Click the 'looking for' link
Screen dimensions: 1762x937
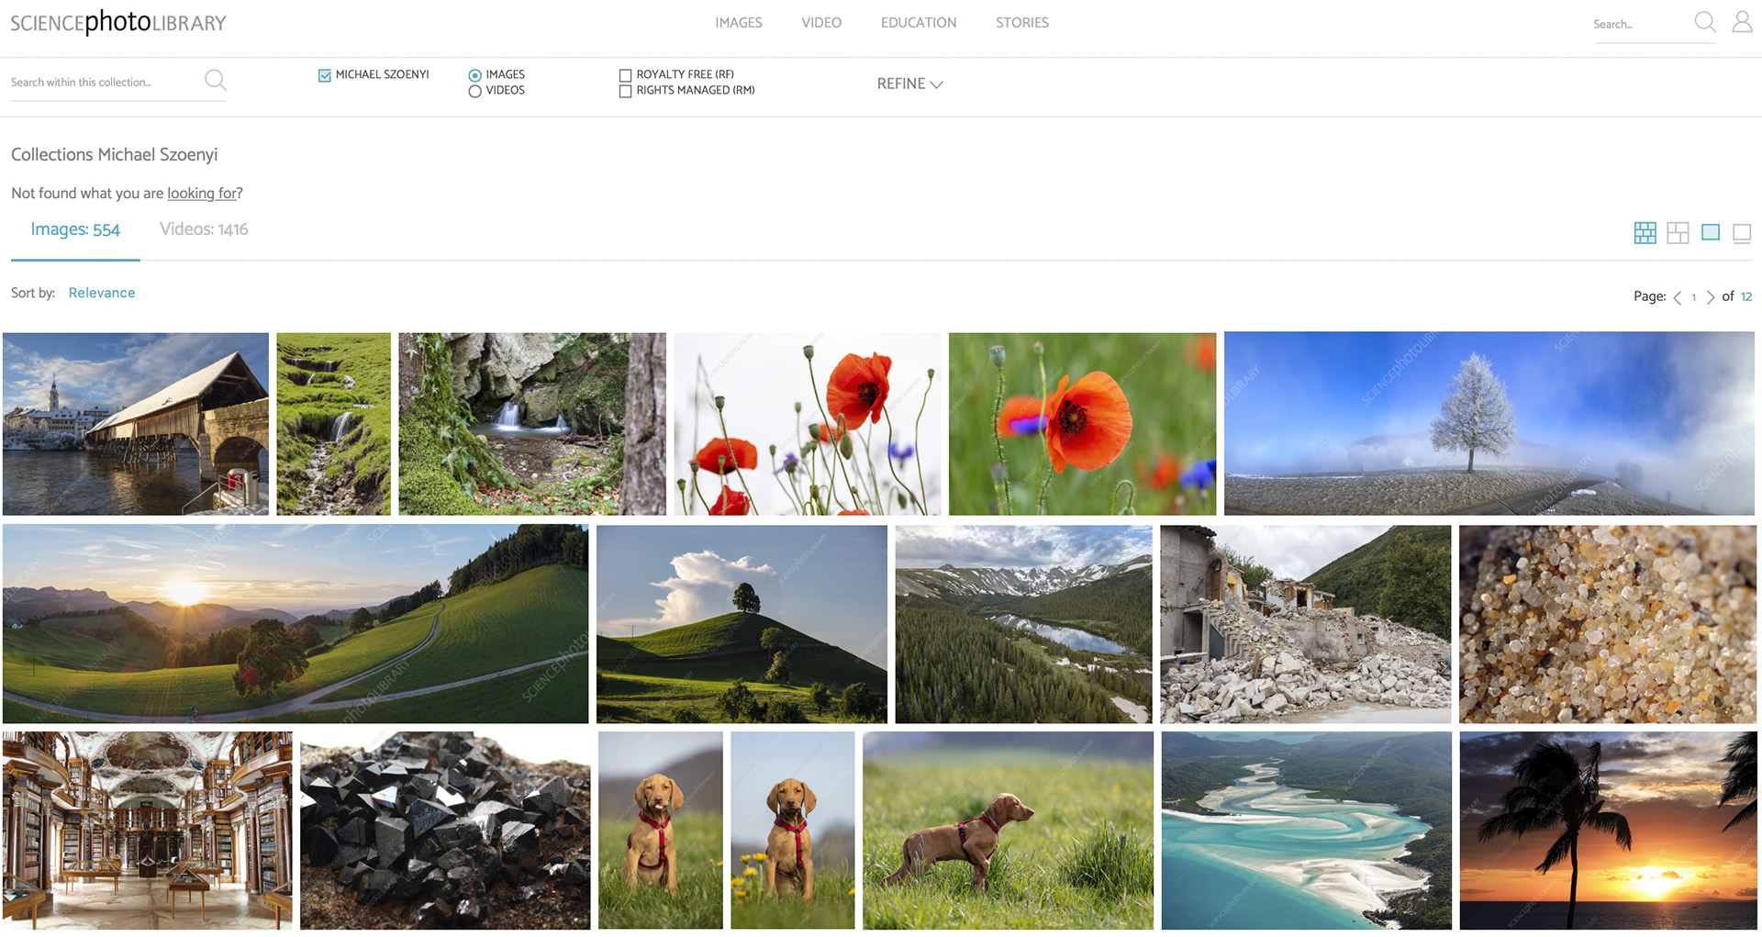(x=202, y=194)
